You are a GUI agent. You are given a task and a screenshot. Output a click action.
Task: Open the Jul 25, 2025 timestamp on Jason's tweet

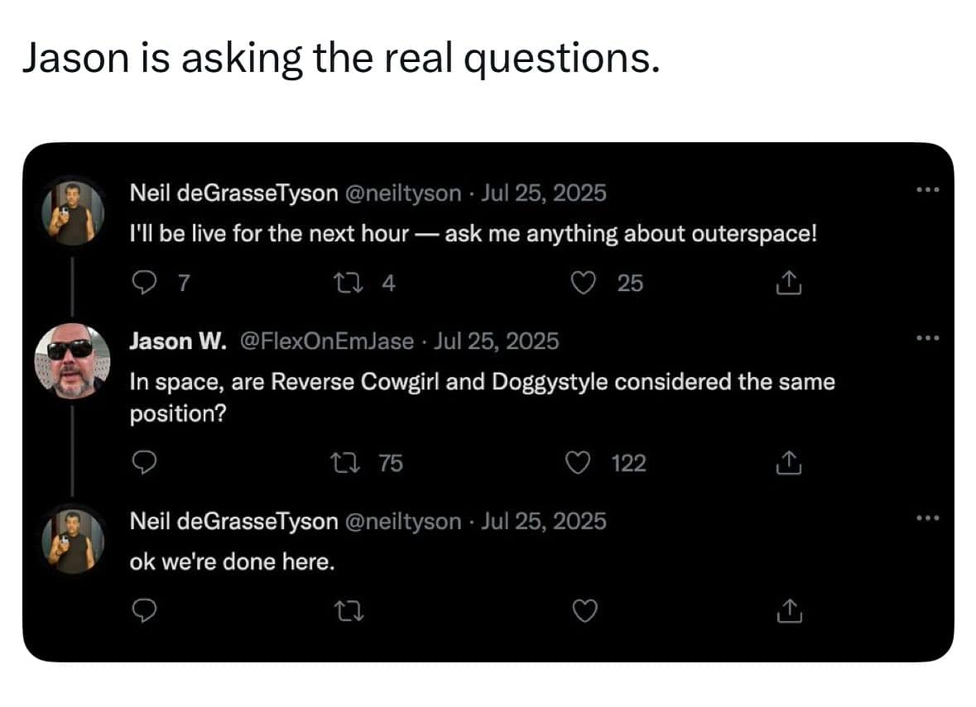[x=496, y=341]
